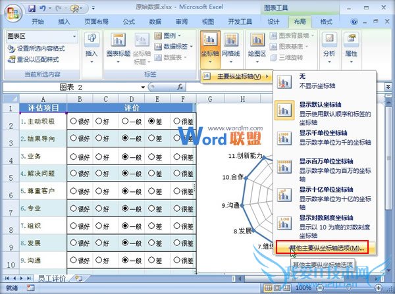Viewport: 395px width, 294px height.
Task: Click the macro record icon in status bar
Action: (x=30, y=287)
